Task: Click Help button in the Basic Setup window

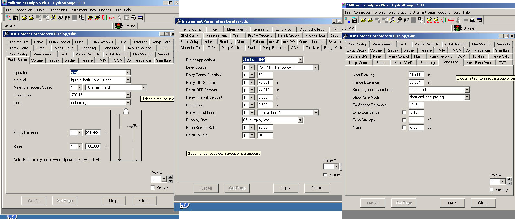Action: point(113,201)
